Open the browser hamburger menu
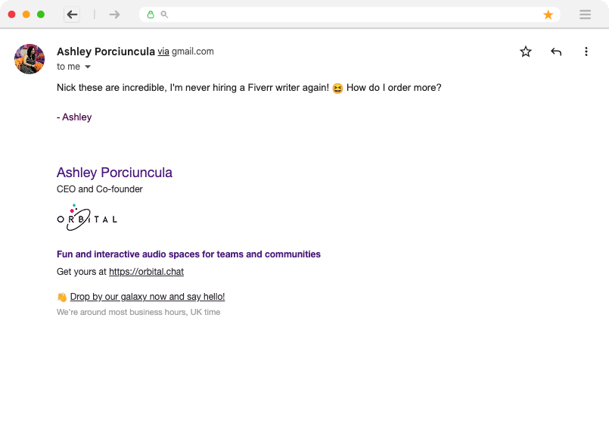Image resolution: width=609 pixels, height=430 pixels. 585,15
